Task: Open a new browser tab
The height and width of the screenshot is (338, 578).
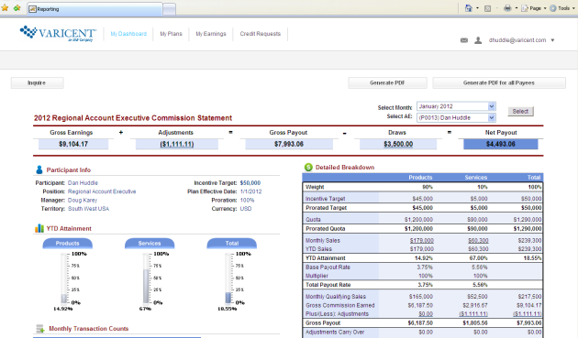Action: coord(169,9)
